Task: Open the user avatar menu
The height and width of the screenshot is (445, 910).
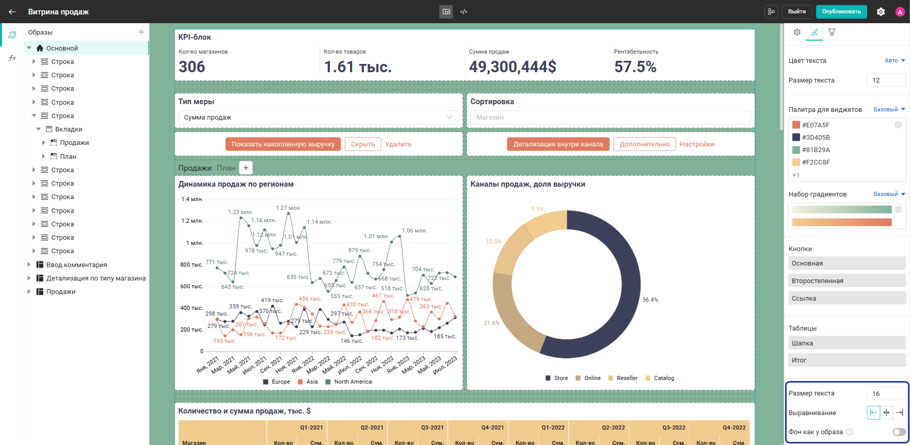Action: 900,12
